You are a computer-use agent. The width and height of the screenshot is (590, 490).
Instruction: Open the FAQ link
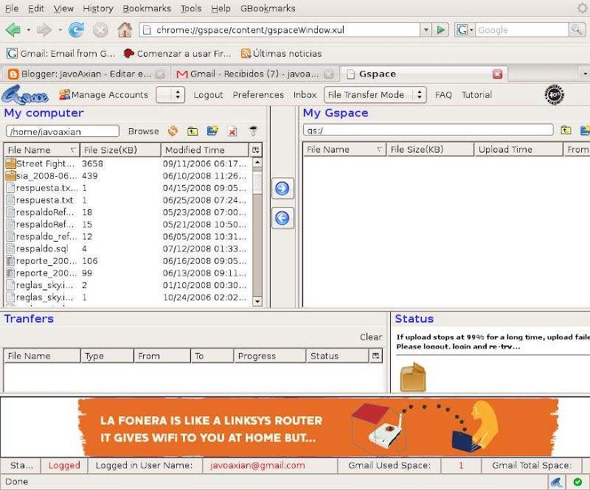click(443, 95)
